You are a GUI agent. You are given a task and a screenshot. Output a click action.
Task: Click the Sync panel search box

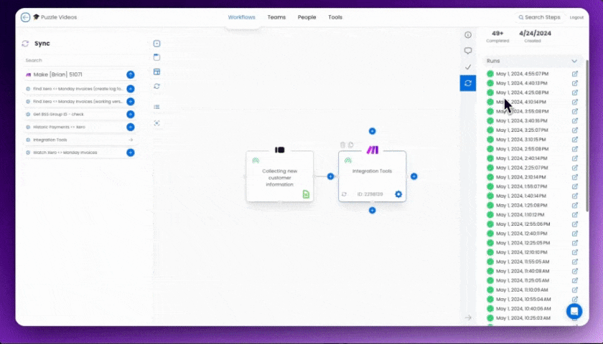tap(79, 60)
